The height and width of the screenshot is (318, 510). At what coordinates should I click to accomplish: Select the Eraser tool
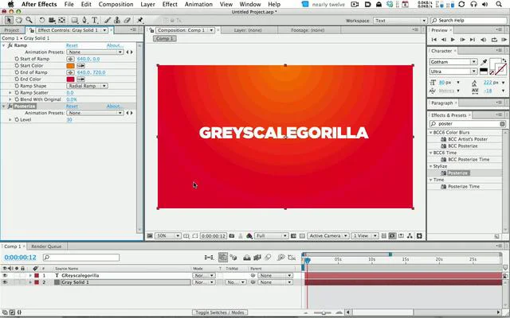point(127,20)
